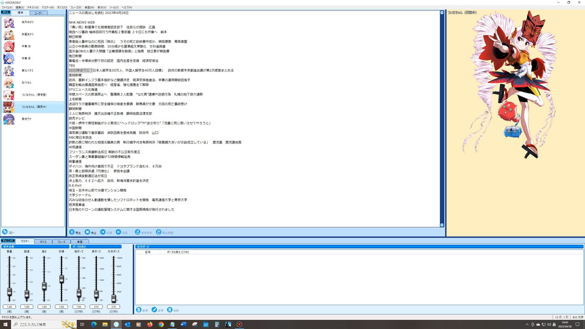Click editor scrollbar up arrow
Viewport: 585px width, 329px height.
[x=442, y=13]
